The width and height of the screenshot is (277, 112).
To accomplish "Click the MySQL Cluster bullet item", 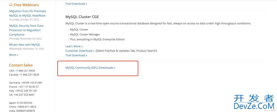I will [x=79, y=30].
